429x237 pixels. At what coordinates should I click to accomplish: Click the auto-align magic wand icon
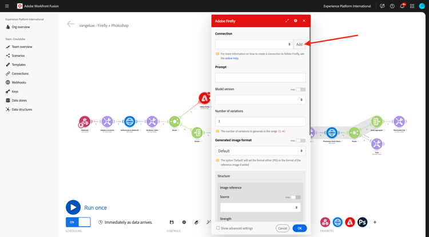(209, 222)
